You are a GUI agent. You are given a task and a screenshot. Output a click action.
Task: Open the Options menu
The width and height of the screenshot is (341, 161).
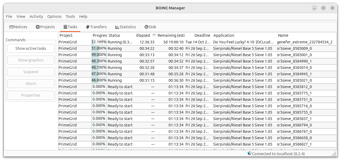54,16
